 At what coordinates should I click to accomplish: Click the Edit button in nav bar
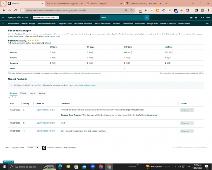(x=207, y=23)
